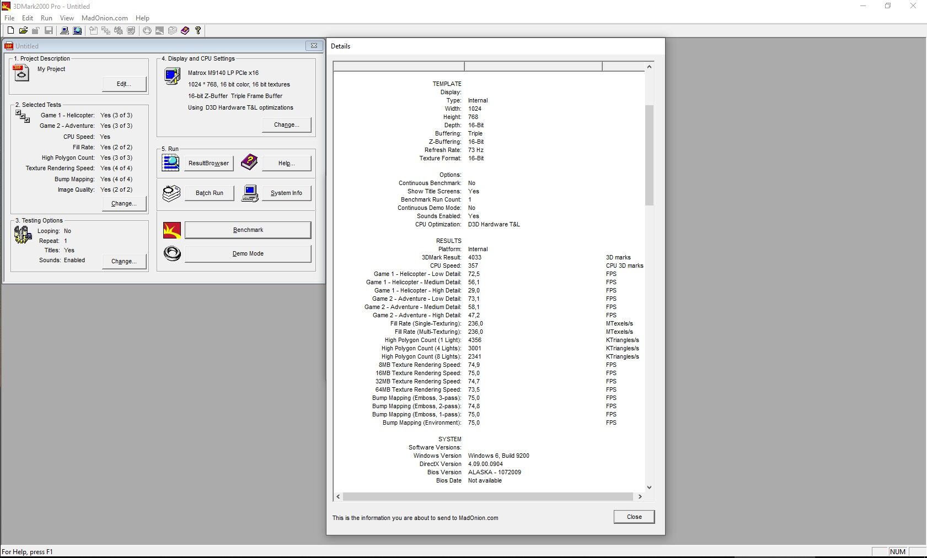The image size is (927, 558).
Task: Click 'ALASKA - 1072009' Bios Version value
Action: pos(495,472)
